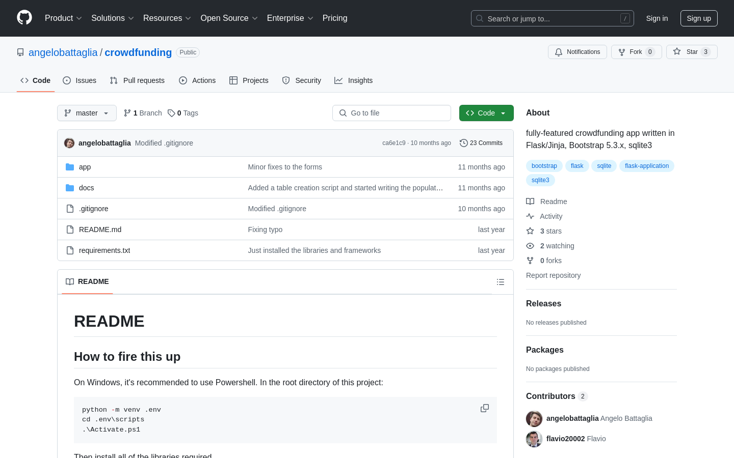Open 'Just installed the libraries and frameworks' commit

click(314, 250)
